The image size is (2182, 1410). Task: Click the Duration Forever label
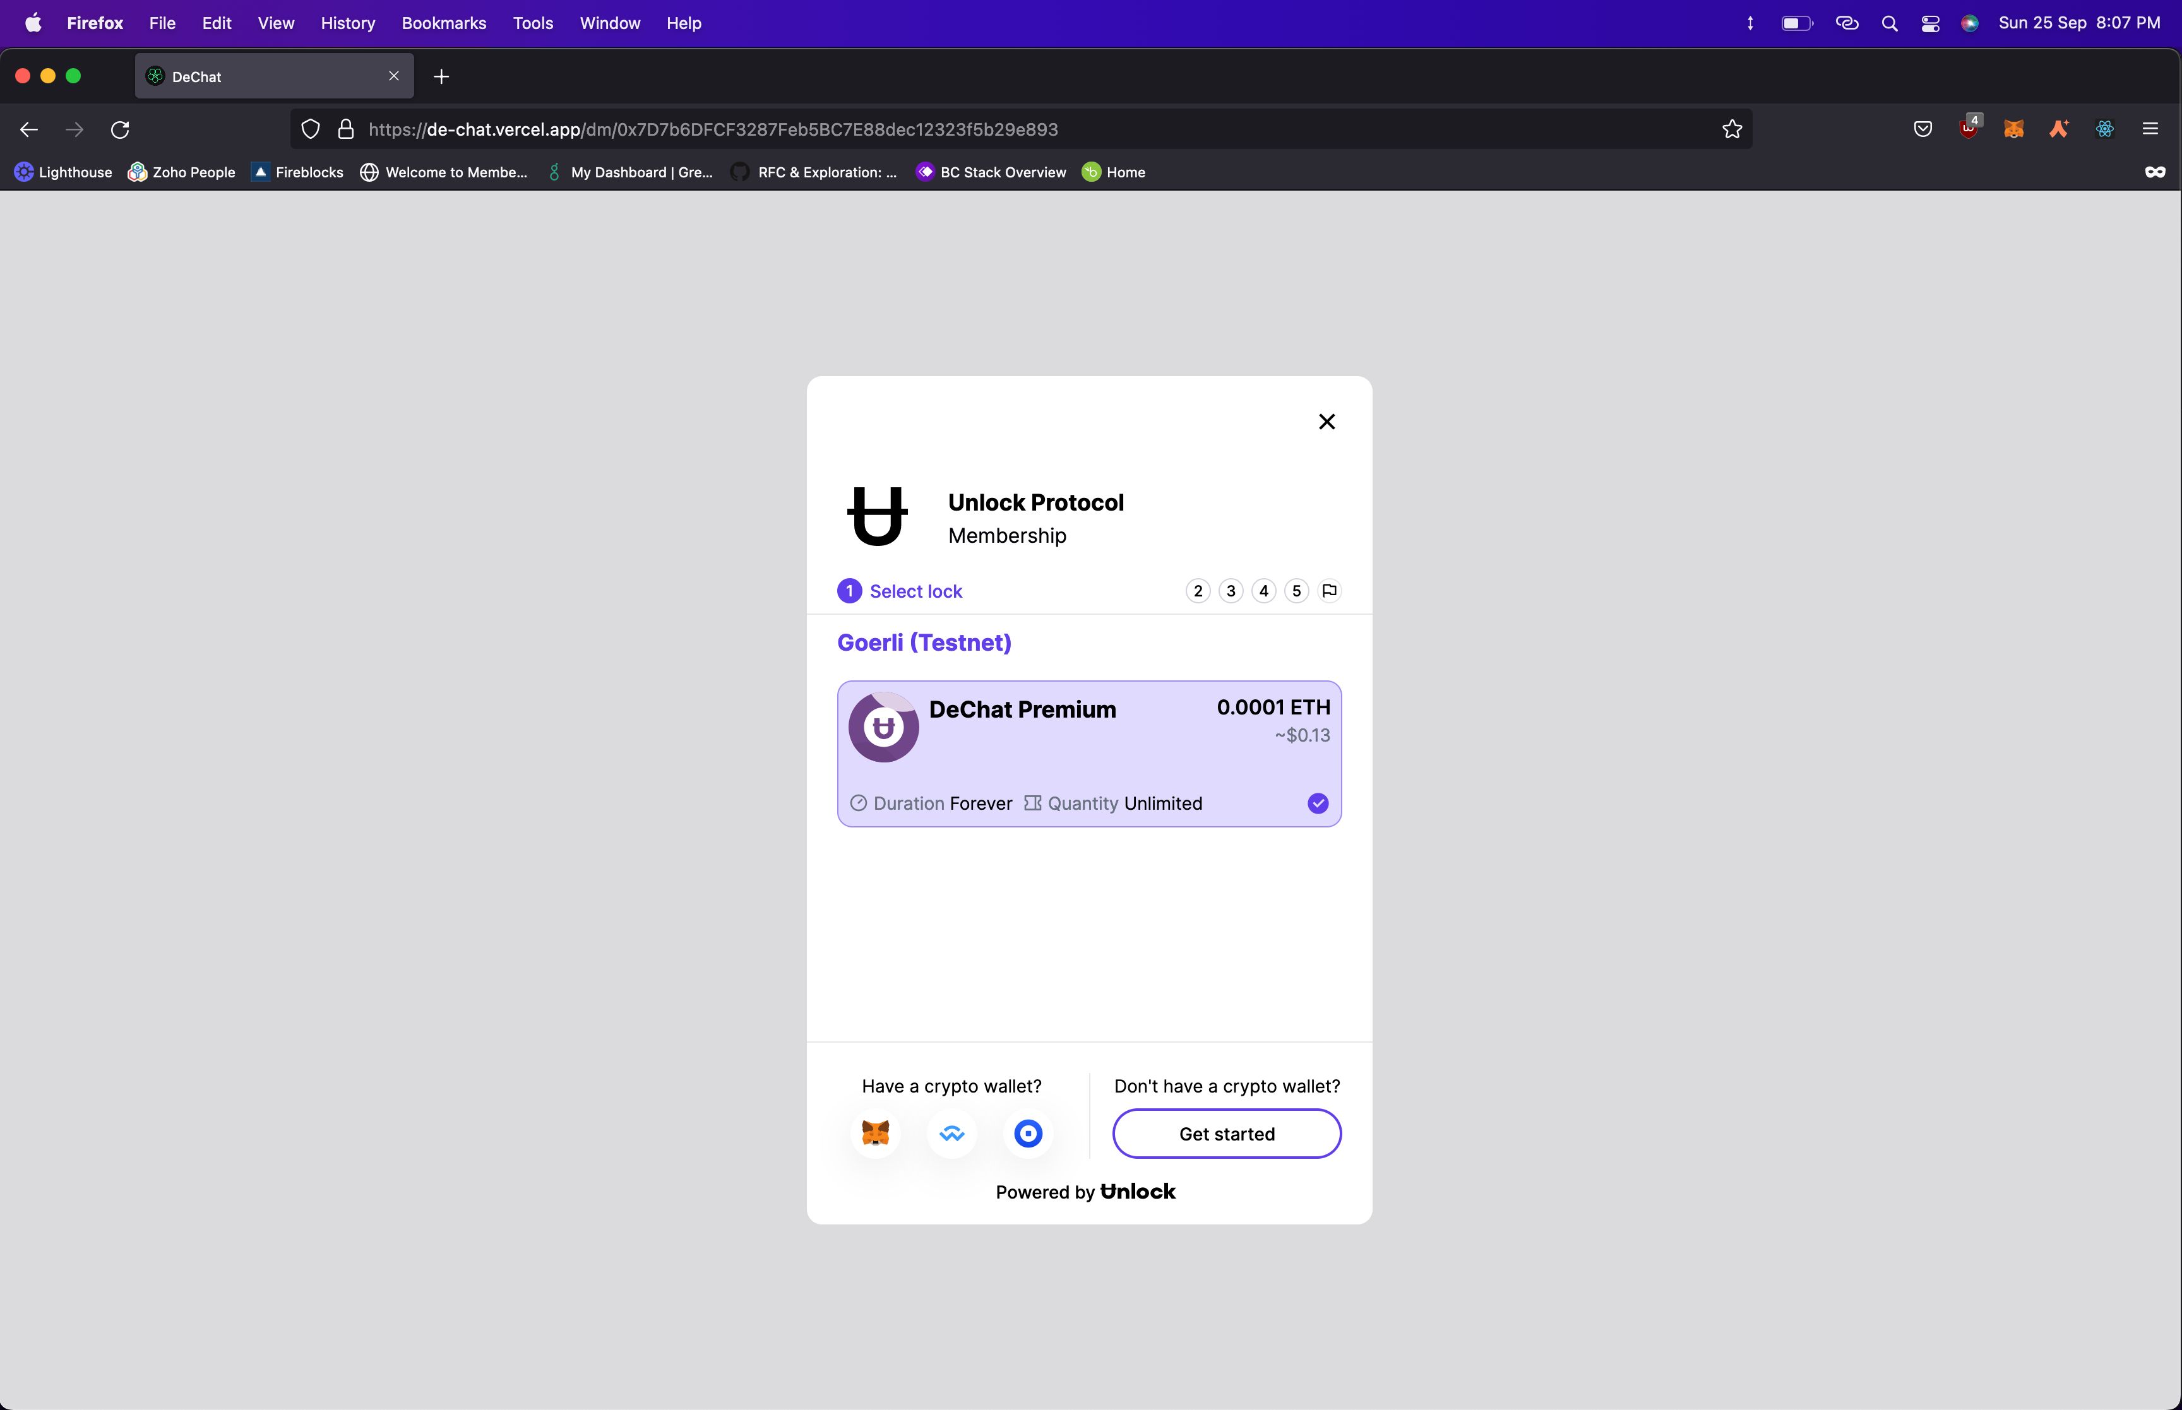(931, 803)
